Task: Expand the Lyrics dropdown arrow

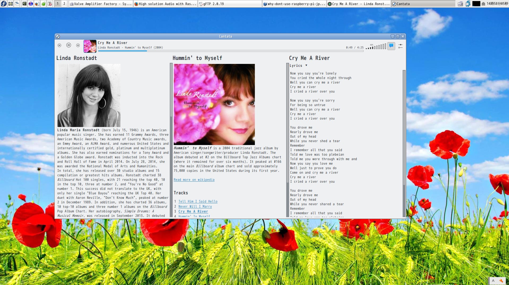Action: tap(306, 65)
